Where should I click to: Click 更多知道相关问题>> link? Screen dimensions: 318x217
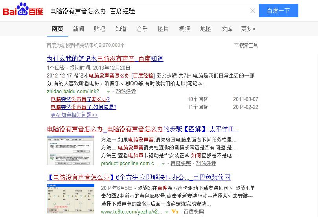click(x=74, y=115)
